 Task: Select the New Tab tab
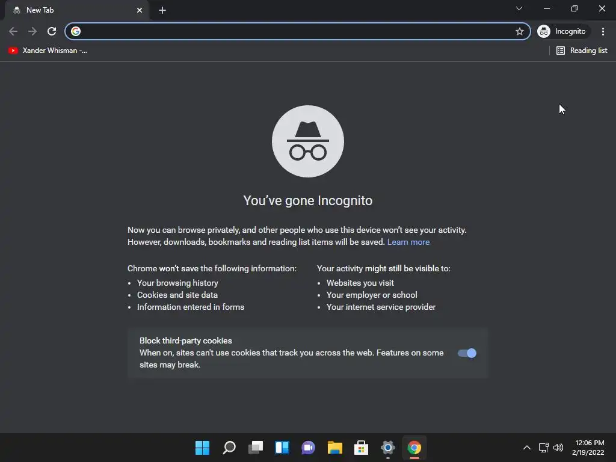click(x=76, y=10)
